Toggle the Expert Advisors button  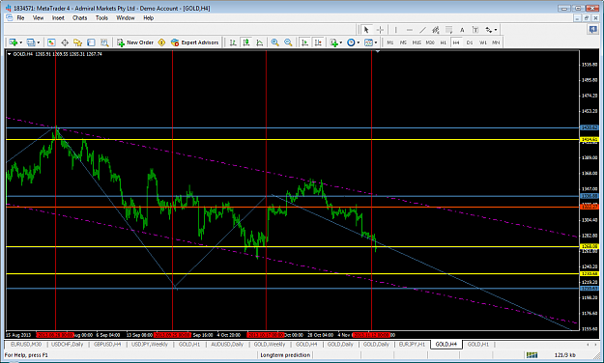pyautogui.click(x=195, y=42)
